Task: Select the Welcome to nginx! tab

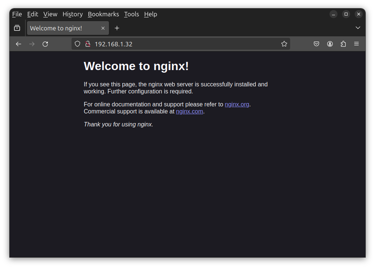Action: click(x=68, y=28)
